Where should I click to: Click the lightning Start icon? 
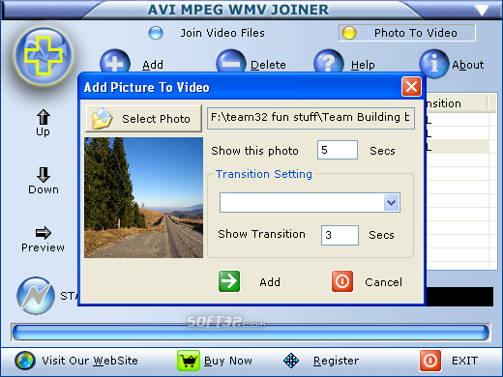coord(36,296)
